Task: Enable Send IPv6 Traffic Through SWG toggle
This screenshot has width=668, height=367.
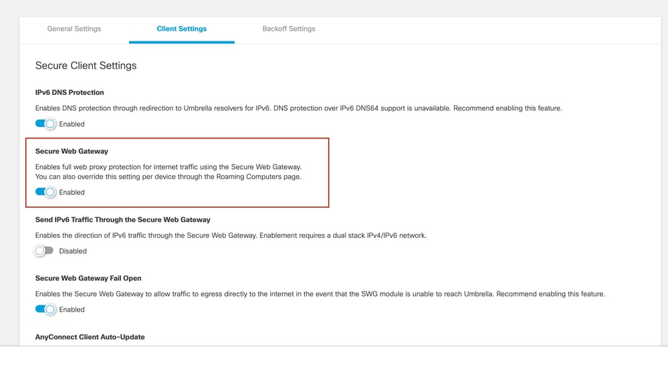Action: pyautogui.click(x=44, y=251)
